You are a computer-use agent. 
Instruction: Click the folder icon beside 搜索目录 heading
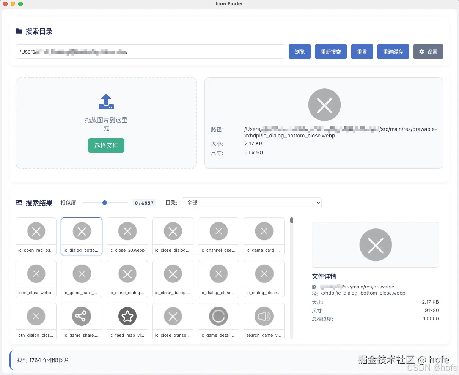(19, 31)
